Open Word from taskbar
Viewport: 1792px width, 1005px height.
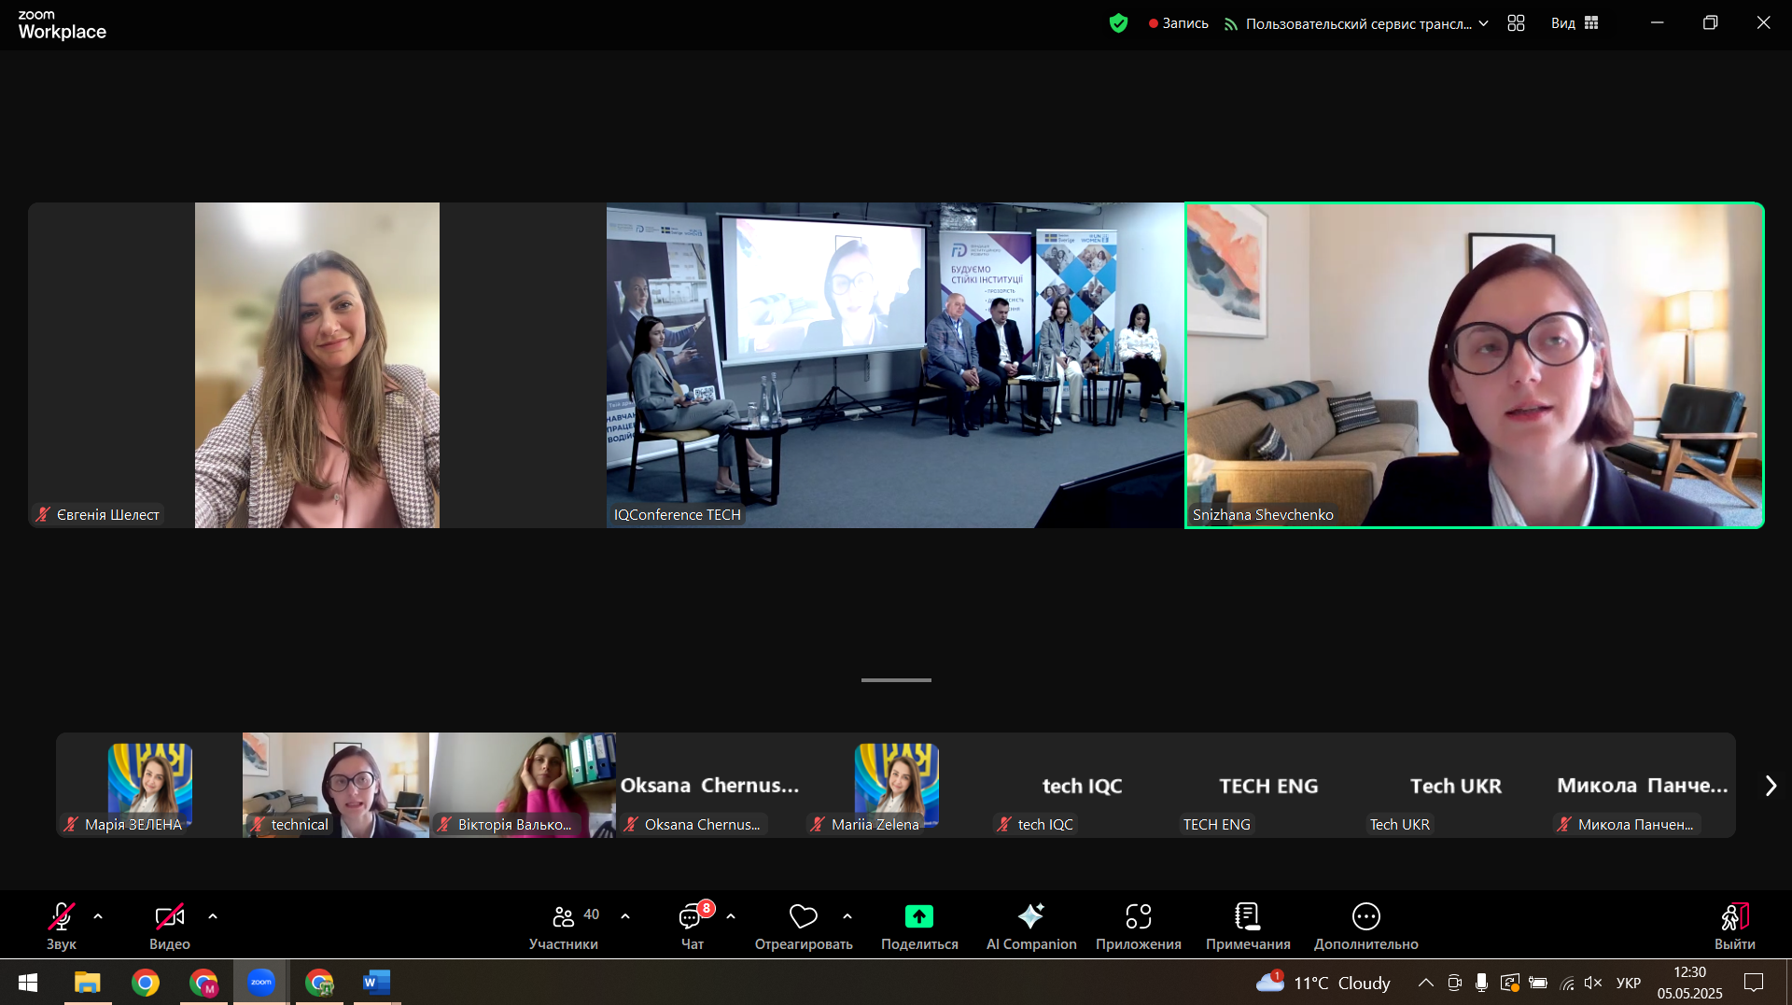pos(376,983)
